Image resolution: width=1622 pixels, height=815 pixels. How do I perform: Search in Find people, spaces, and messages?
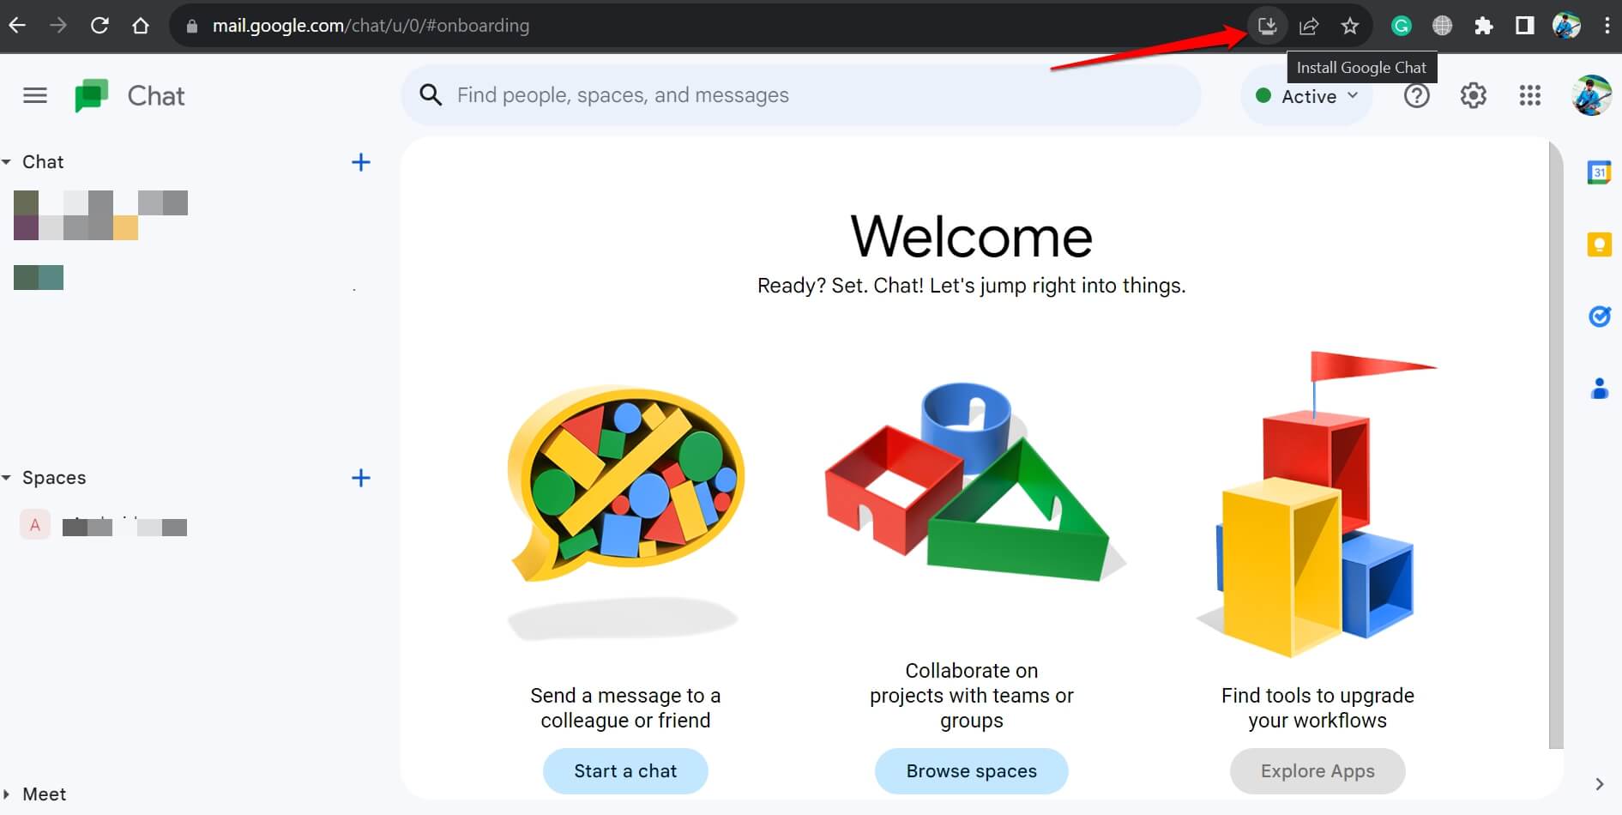click(800, 95)
